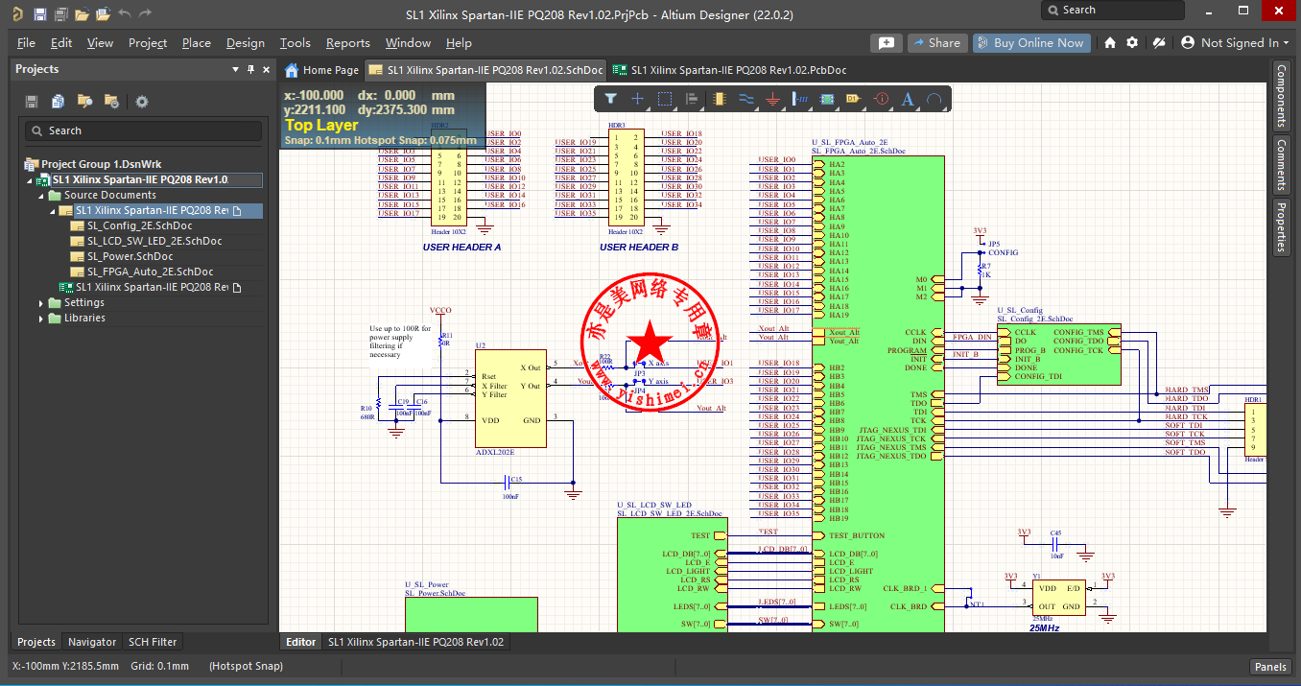
Task: Close the Projects panel
Action: click(x=266, y=69)
